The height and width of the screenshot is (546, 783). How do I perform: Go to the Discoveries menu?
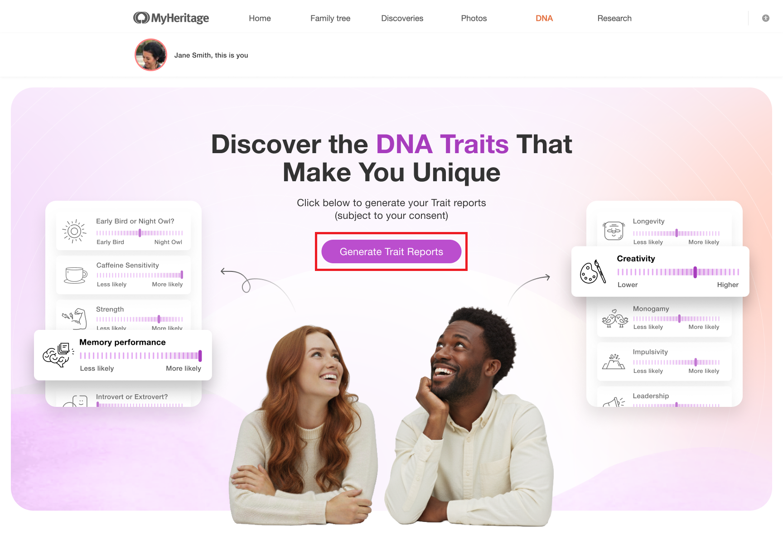pyautogui.click(x=402, y=18)
